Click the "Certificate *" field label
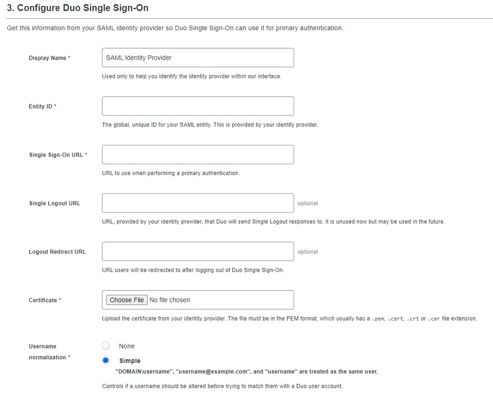 pos(45,300)
